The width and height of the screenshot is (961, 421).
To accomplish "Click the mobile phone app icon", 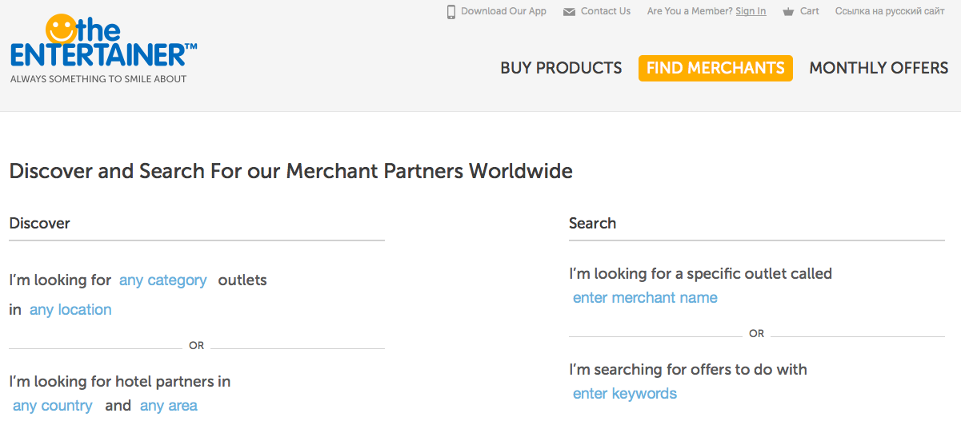I will (x=451, y=12).
